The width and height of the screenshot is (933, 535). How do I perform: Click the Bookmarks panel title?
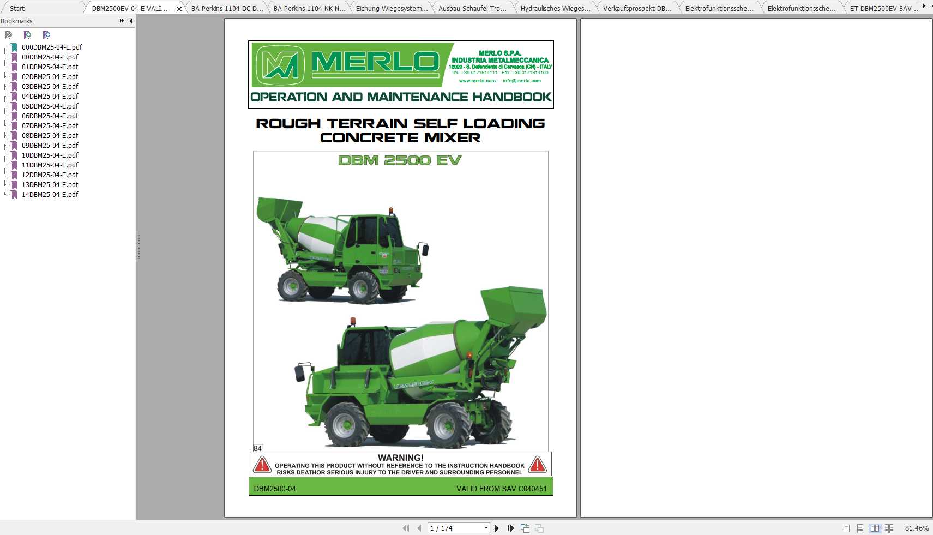pyautogui.click(x=16, y=21)
